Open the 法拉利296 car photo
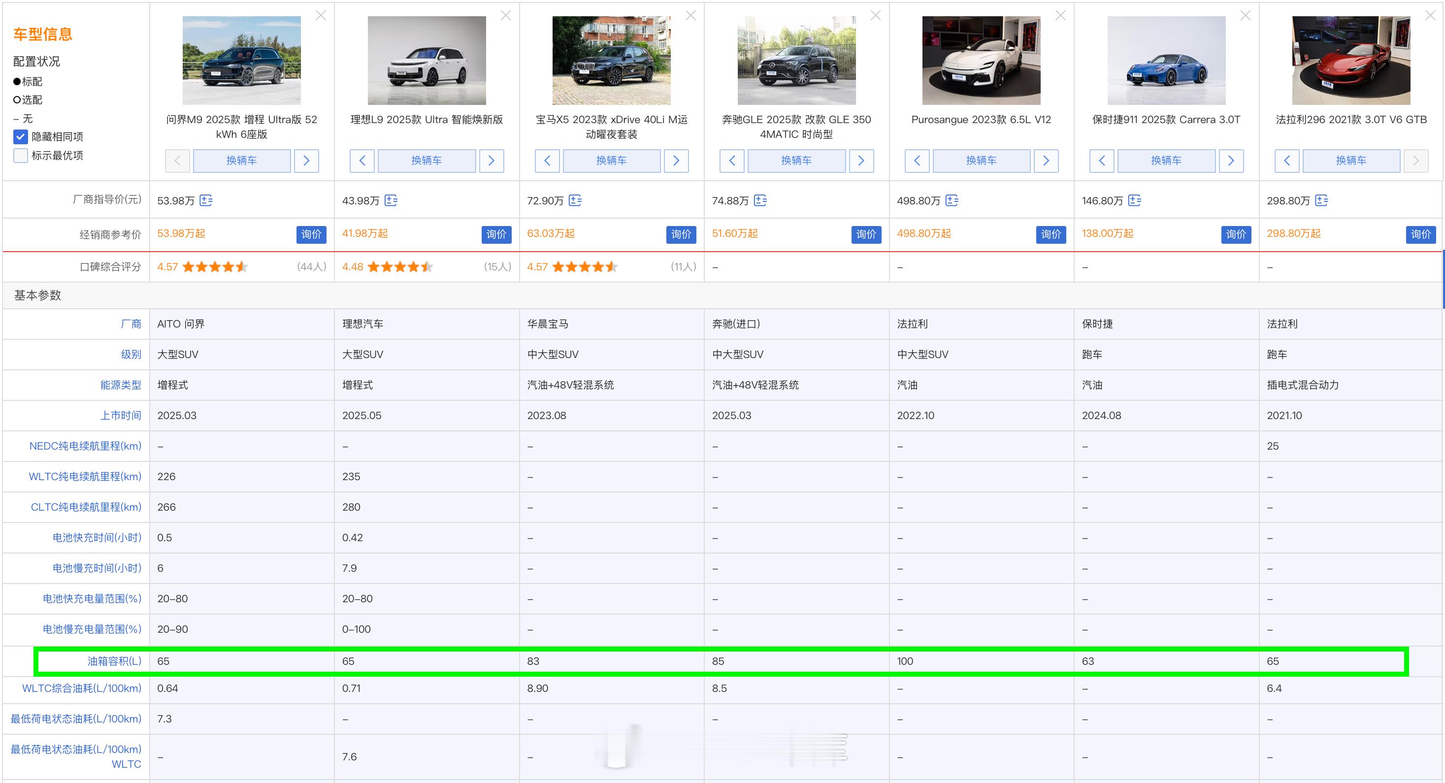 1351,61
